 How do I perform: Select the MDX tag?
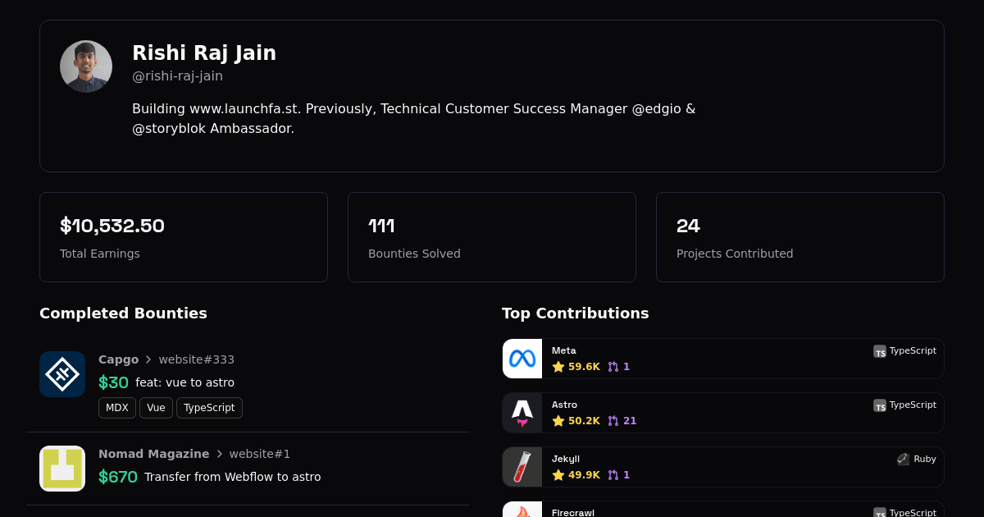(x=117, y=408)
